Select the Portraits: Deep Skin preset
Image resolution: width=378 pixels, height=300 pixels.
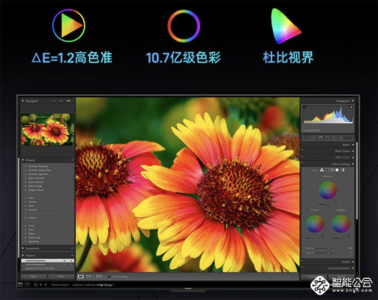(40, 166)
